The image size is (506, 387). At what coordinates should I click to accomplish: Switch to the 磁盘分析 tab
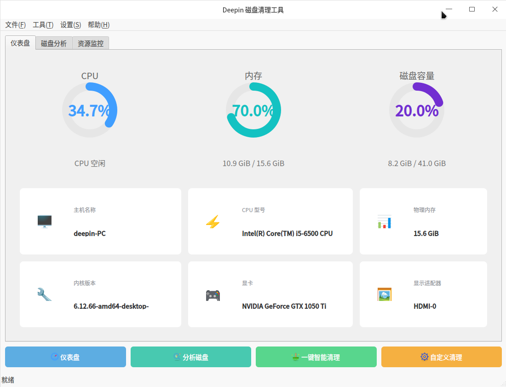click(x=53, y=43)
